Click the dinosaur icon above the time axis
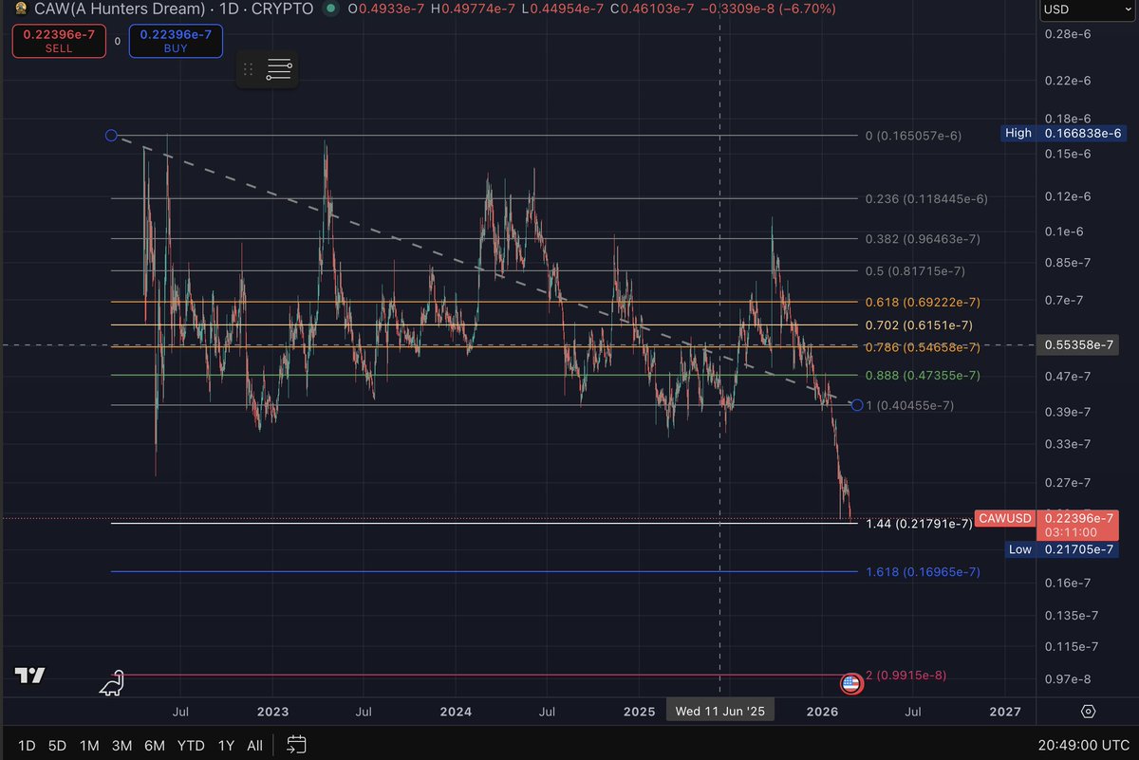The height and width of the screenshot is (760, 1139). 112,682
